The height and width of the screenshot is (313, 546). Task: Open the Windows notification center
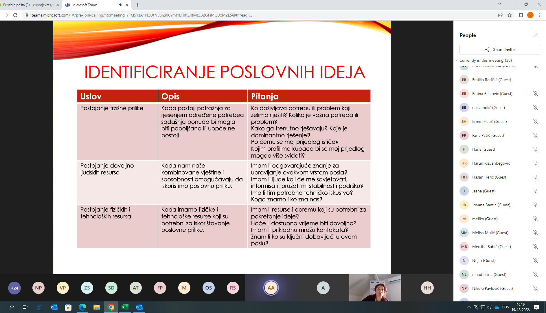[536, 307]
